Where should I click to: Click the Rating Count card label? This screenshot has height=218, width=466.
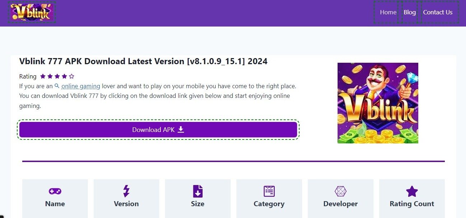(412, 204)
